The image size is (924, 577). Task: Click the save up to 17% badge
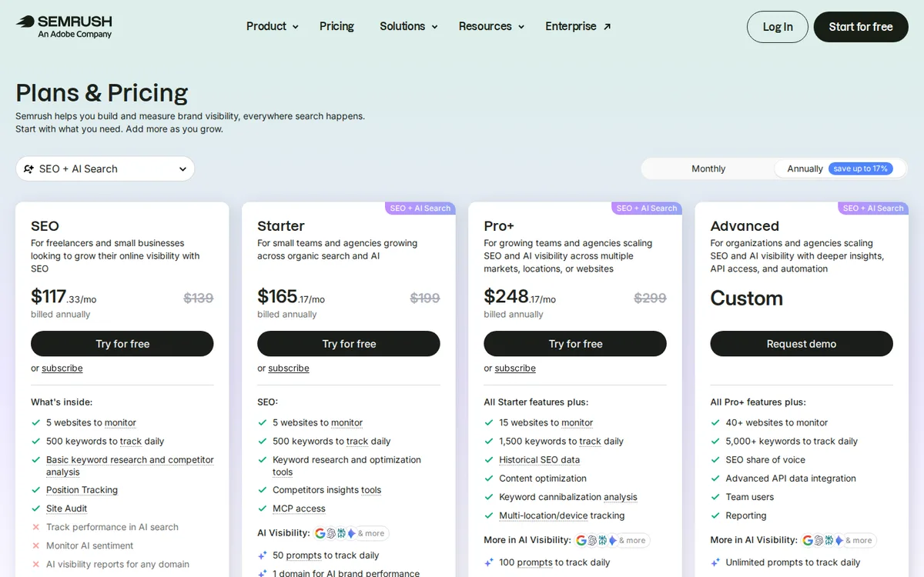860,168
